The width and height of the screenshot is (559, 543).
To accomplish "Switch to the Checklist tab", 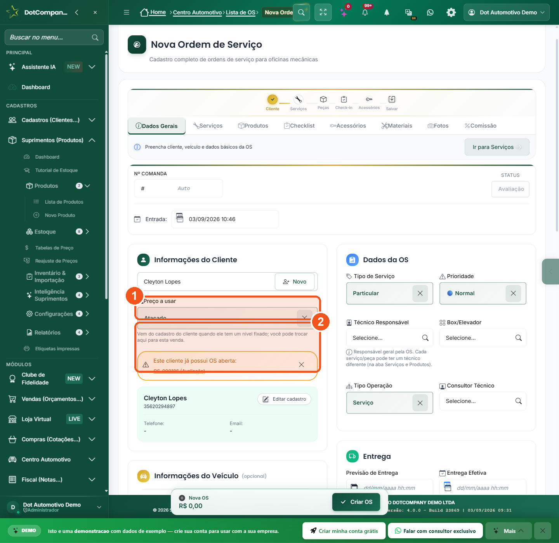I will coord(299,126).
